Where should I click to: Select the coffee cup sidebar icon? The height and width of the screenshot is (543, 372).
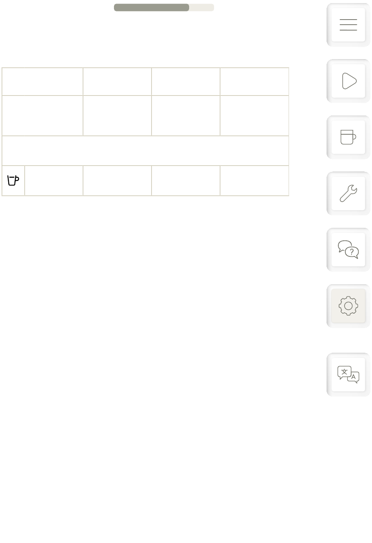(348, 137)
